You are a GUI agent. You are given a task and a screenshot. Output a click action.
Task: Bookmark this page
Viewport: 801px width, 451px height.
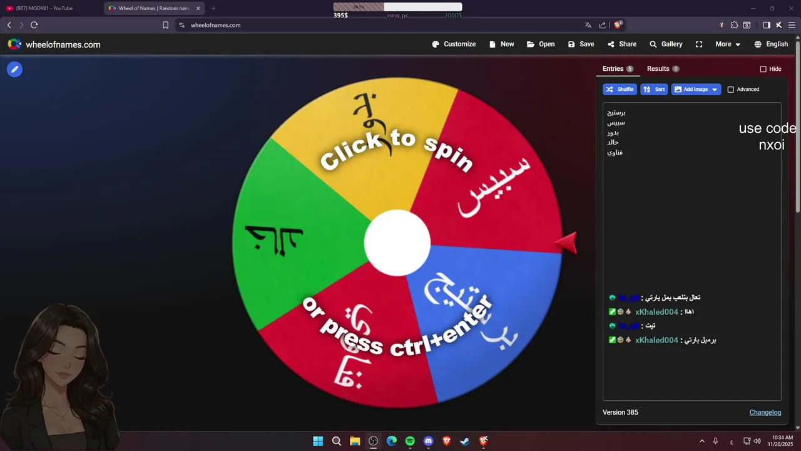click(x=165, y=25)
